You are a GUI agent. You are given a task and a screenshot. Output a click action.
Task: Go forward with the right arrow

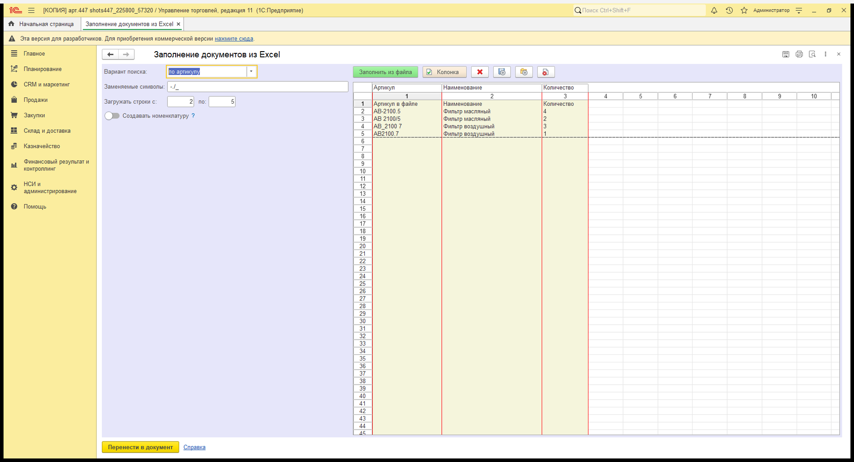click(x=126, y=54)
